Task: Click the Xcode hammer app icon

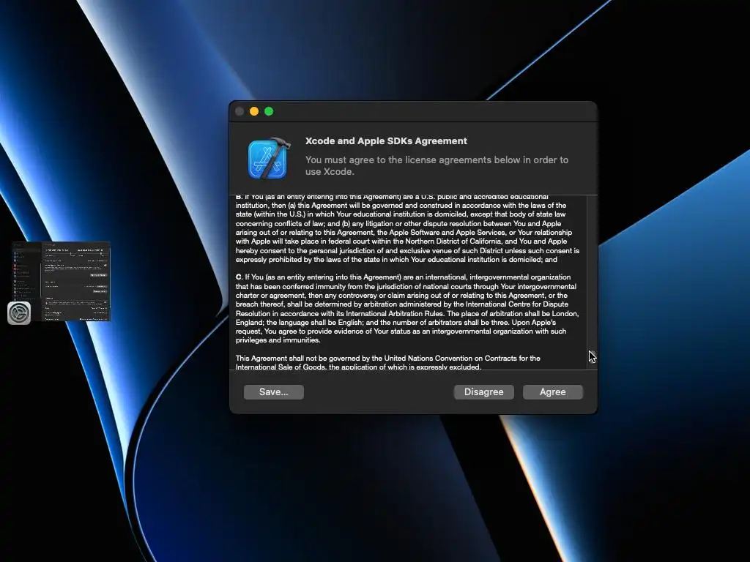Action: (269, 158)
